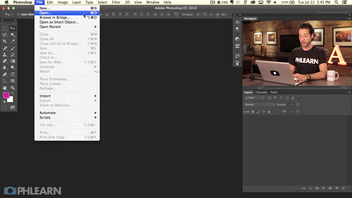
Task: Swap foreground and background colors
Action: point(12,93)
